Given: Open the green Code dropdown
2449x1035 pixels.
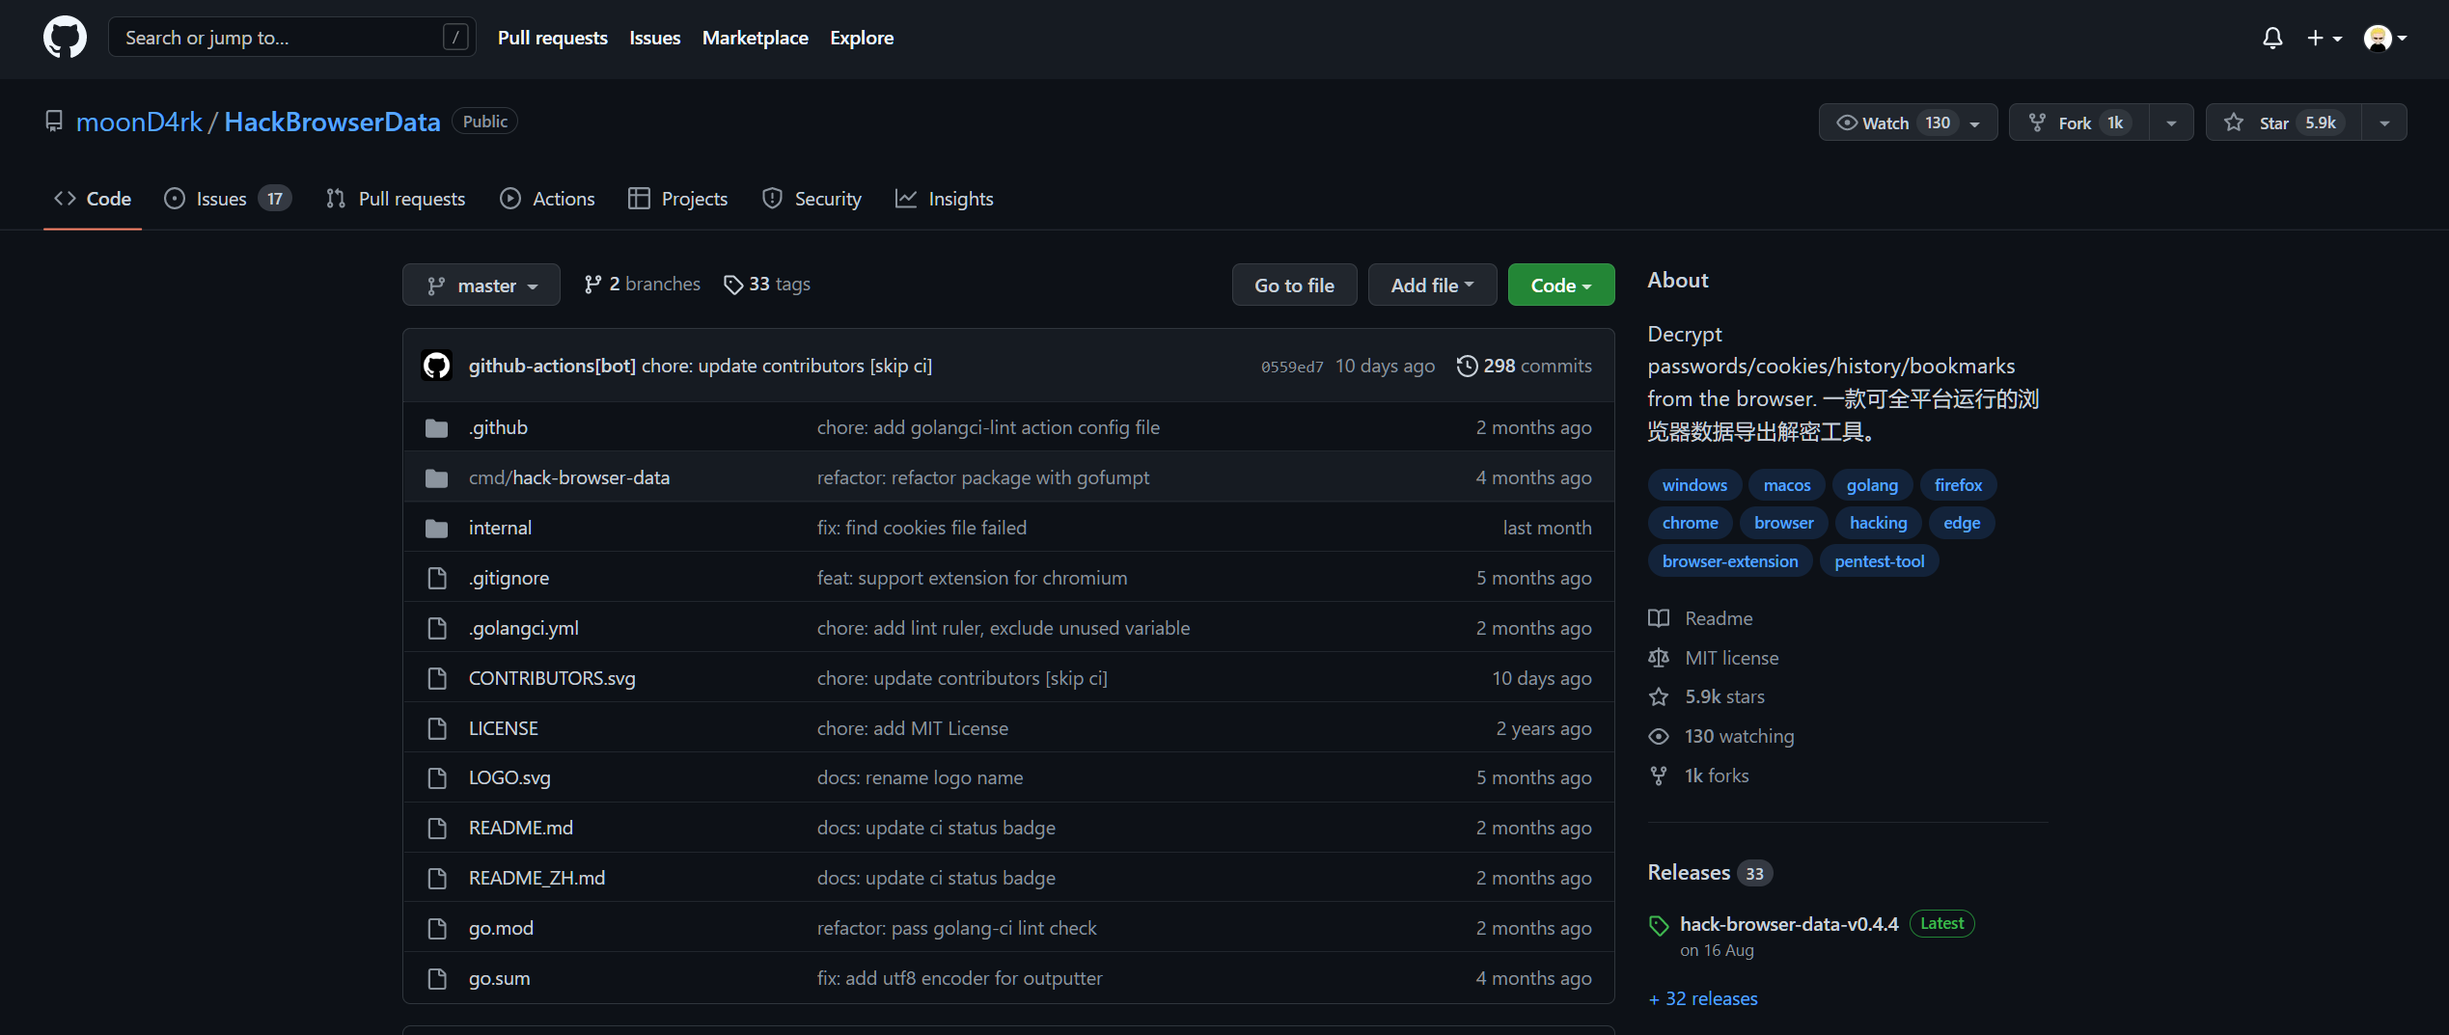Looking at the screenshot, I should 1560,285.
